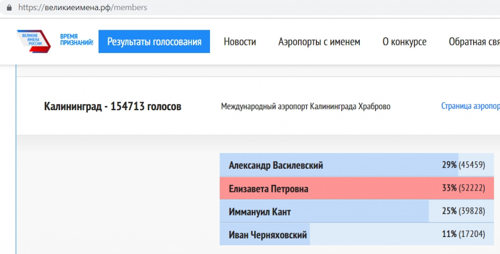Go to Аэропорты с именем page

click(x=319, y=42)
